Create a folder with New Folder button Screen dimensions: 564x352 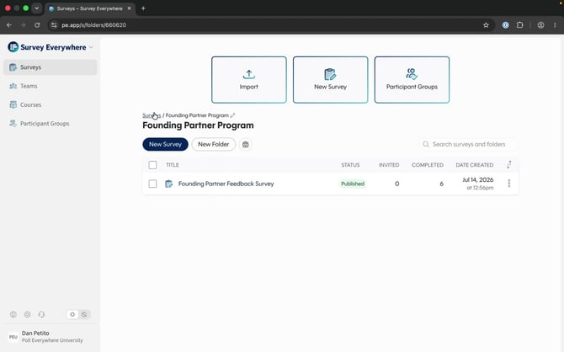pyautogui.click(x=213, y=144)
